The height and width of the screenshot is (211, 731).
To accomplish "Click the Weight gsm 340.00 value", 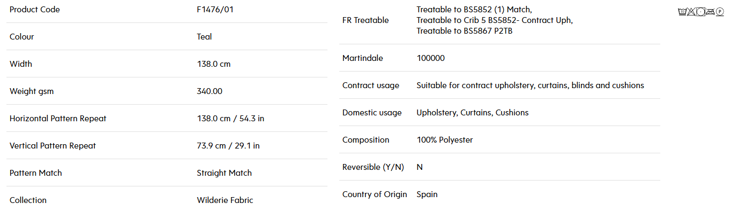I will coord(210,91).
